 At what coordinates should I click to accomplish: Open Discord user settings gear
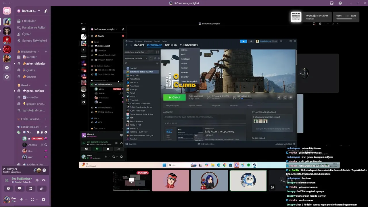(43, 200)
